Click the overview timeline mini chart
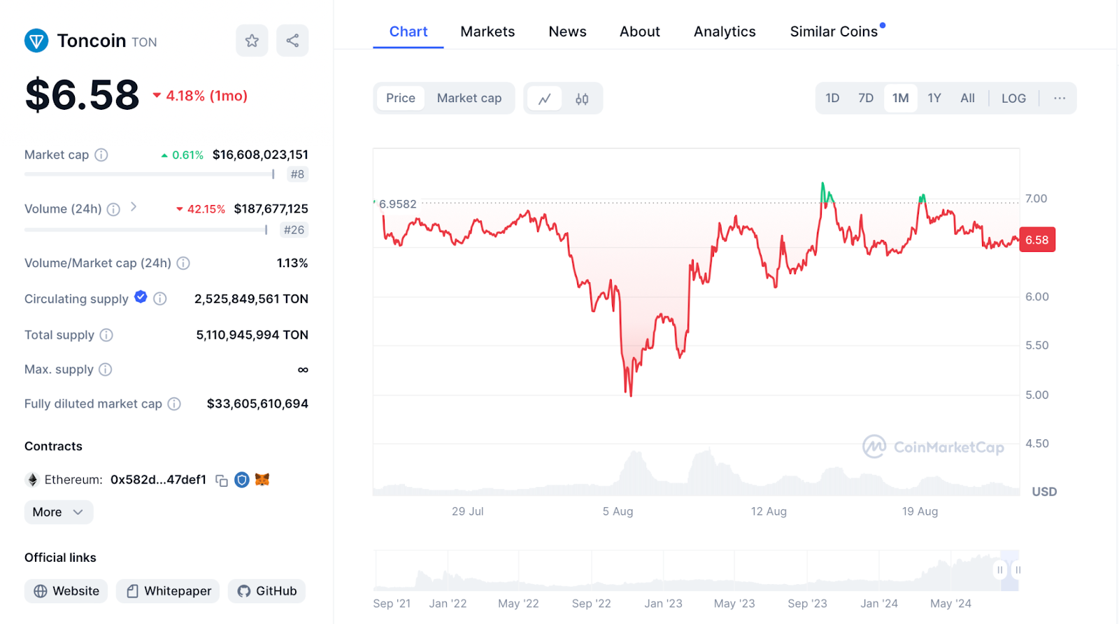 696,570
